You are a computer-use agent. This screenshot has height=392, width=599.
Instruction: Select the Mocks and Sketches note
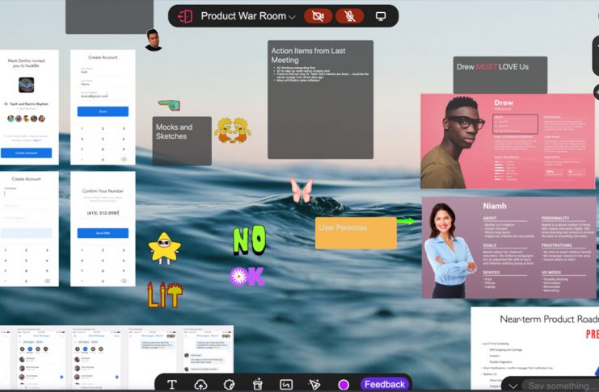[182, 140]
